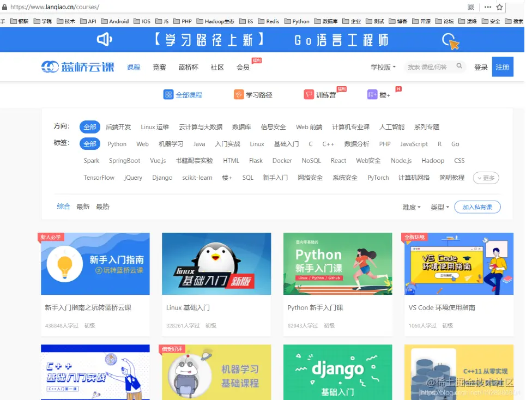Click the lock icon in address bar
526x400 pixels.
click(x=4, y=7)
